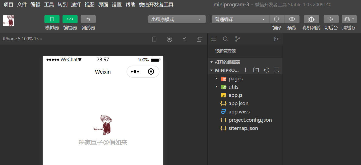
Task: Toggle the Simulator panel button
Action: [52, 19]
